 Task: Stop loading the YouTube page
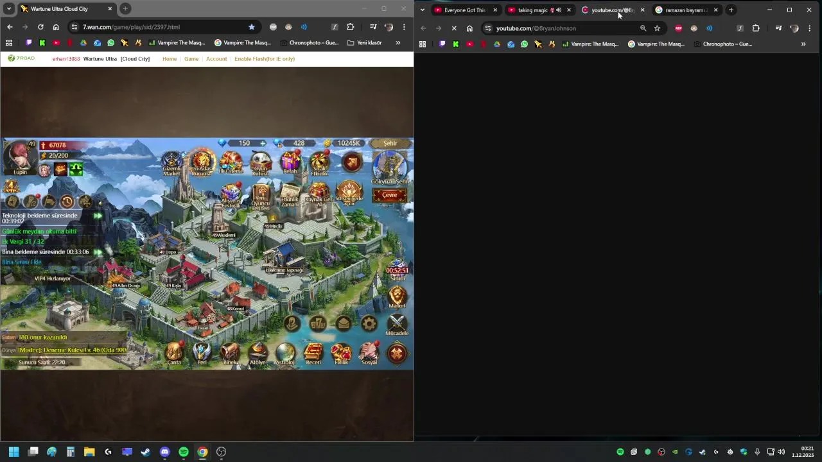pyautogui.click(x=454, y=28)
